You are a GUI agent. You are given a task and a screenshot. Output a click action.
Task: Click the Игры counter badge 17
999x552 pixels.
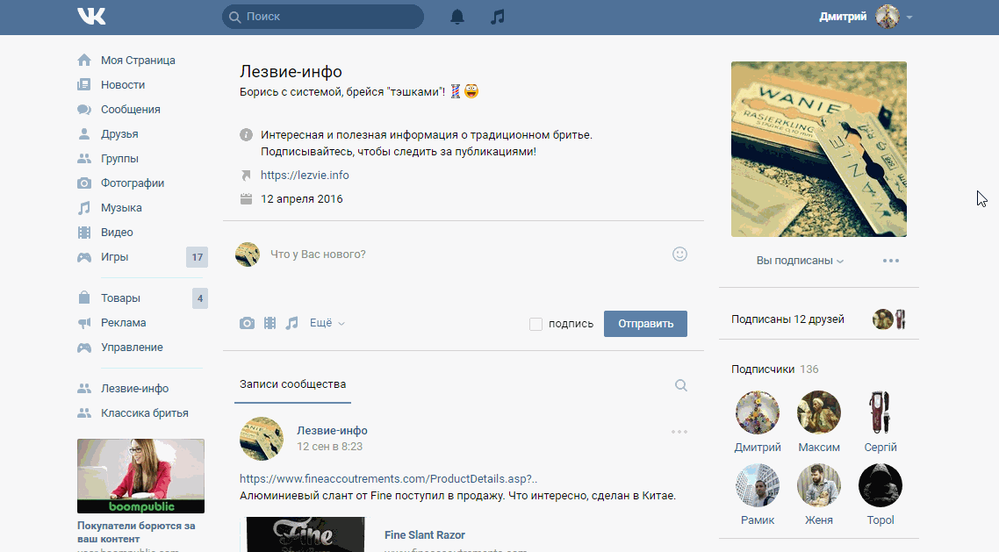(197, 257)
